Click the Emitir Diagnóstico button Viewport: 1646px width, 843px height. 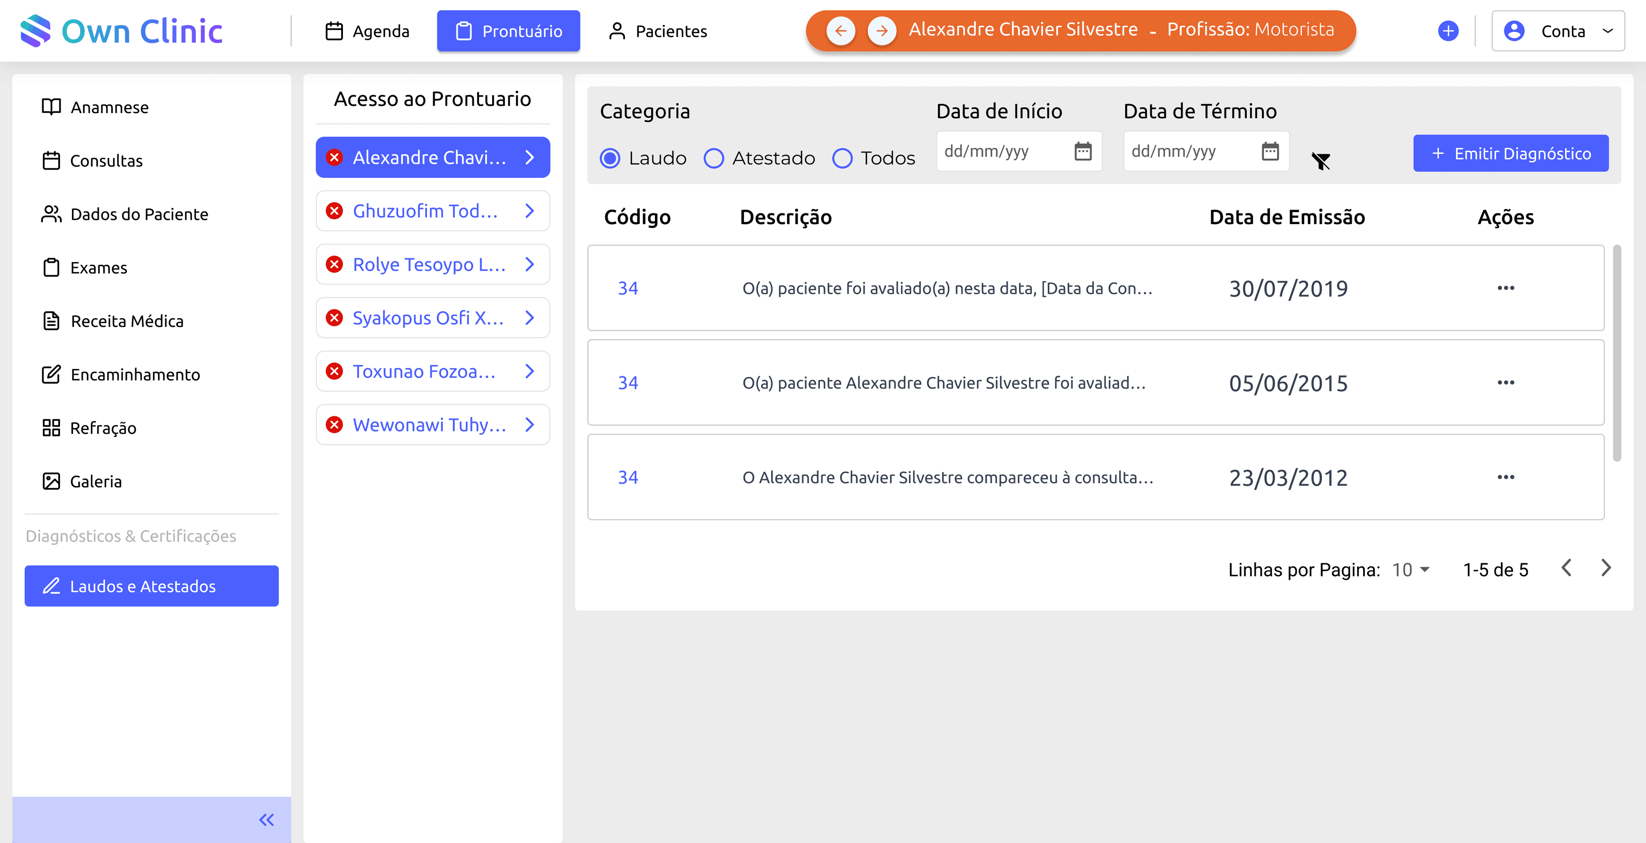[x=1511, y=153]
